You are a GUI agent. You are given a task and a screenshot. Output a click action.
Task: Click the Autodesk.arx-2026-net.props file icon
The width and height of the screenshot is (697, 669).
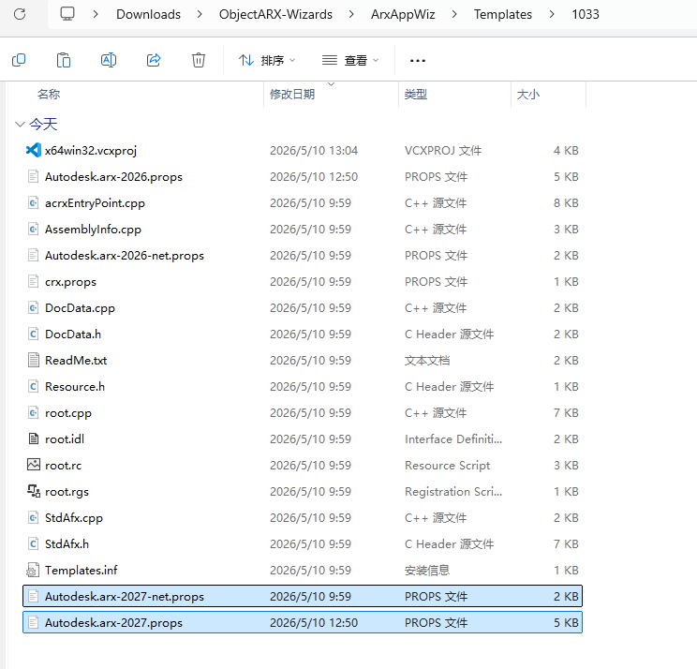pyautogui.click(x=34, y=255)
